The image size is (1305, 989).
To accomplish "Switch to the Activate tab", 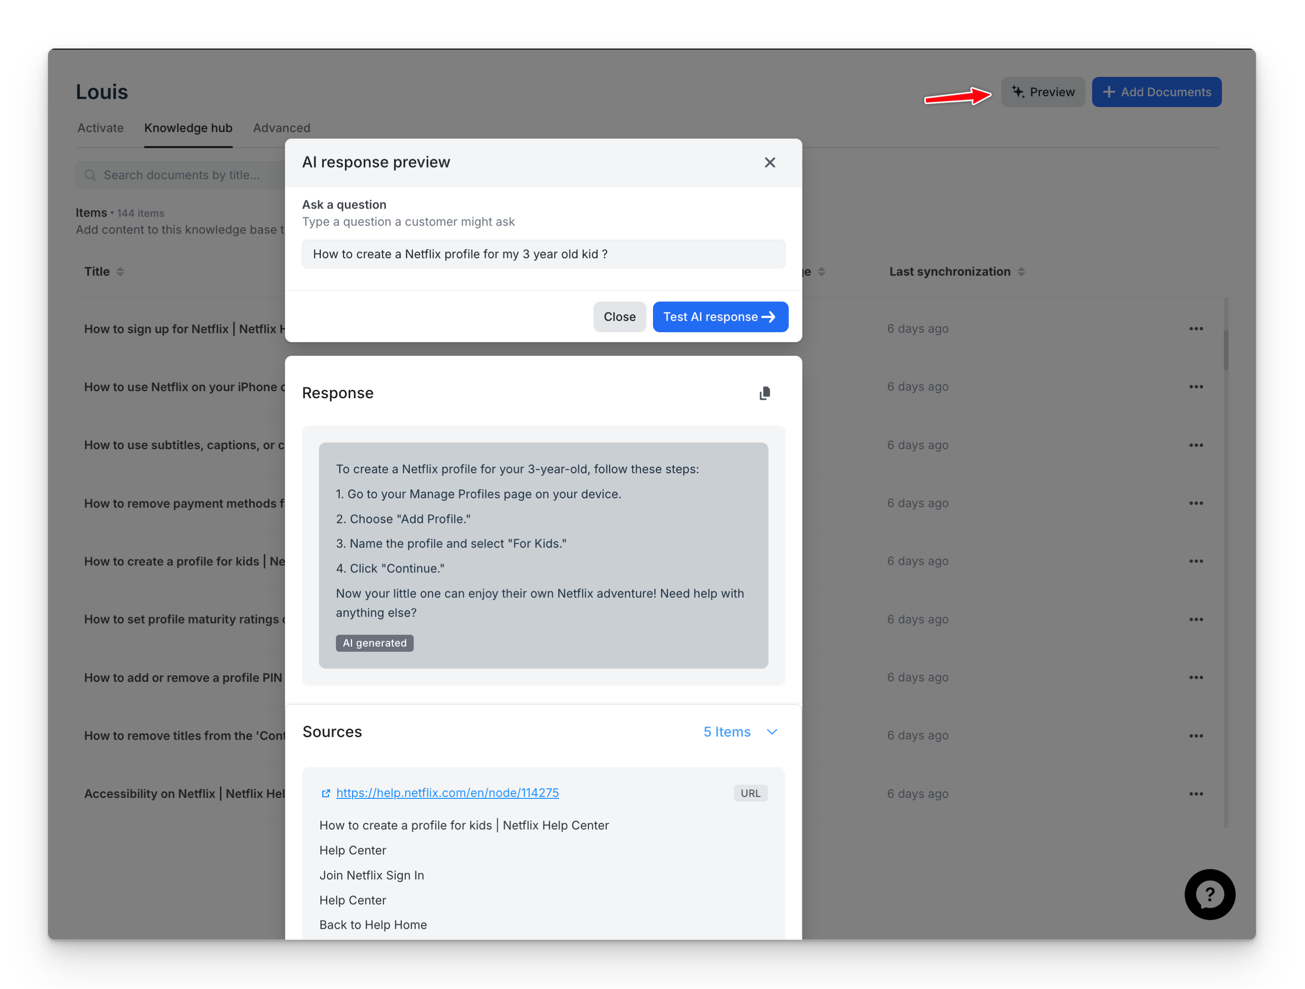I will click(x=100, y=128).
